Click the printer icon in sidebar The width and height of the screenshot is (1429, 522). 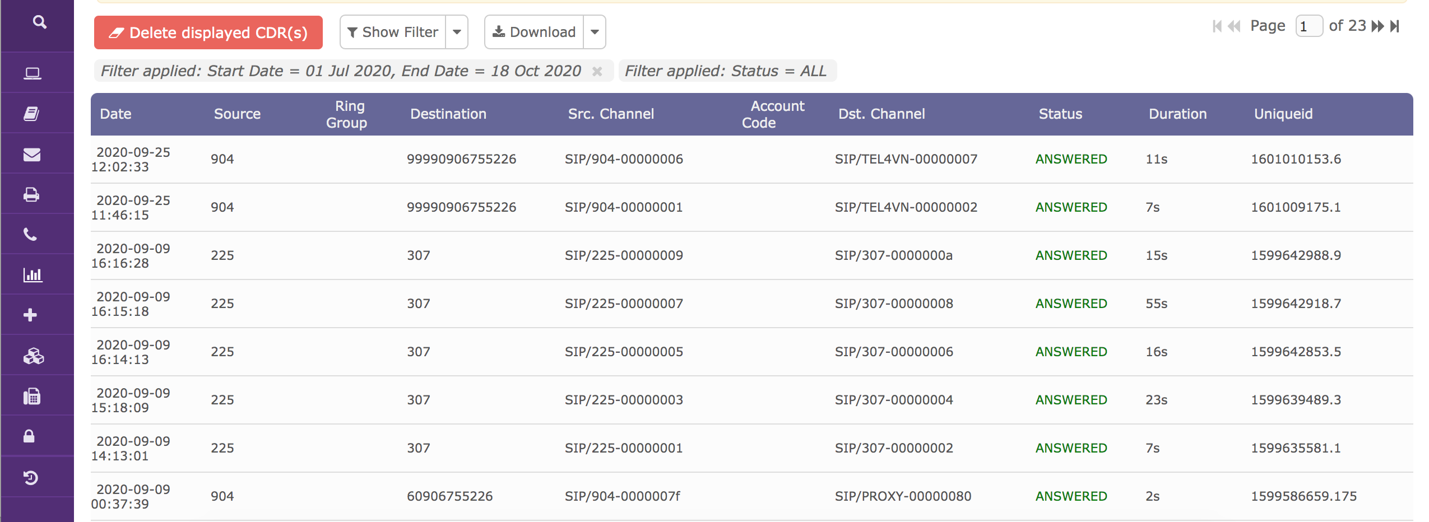[x=31, y=195]
